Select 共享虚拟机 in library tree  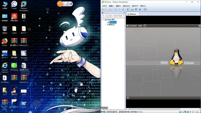pyautogui.click(x=111, y=25)
